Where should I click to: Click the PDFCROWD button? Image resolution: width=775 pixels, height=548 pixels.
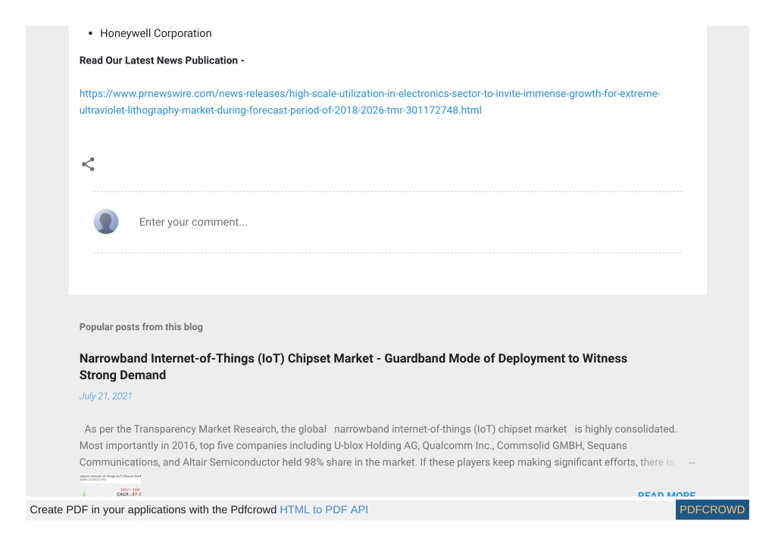coord(712,510)
